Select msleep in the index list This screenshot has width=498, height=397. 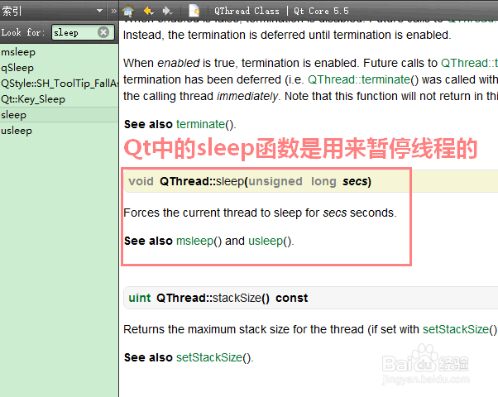point(59,52)
